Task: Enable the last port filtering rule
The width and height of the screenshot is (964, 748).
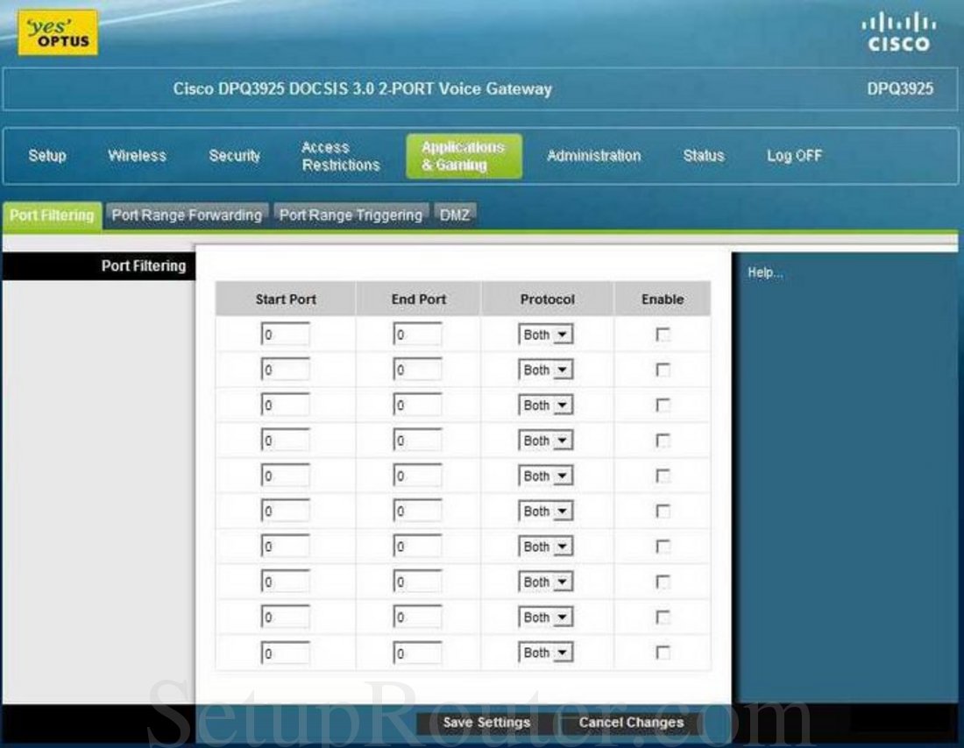Action: tap(663, 653)
